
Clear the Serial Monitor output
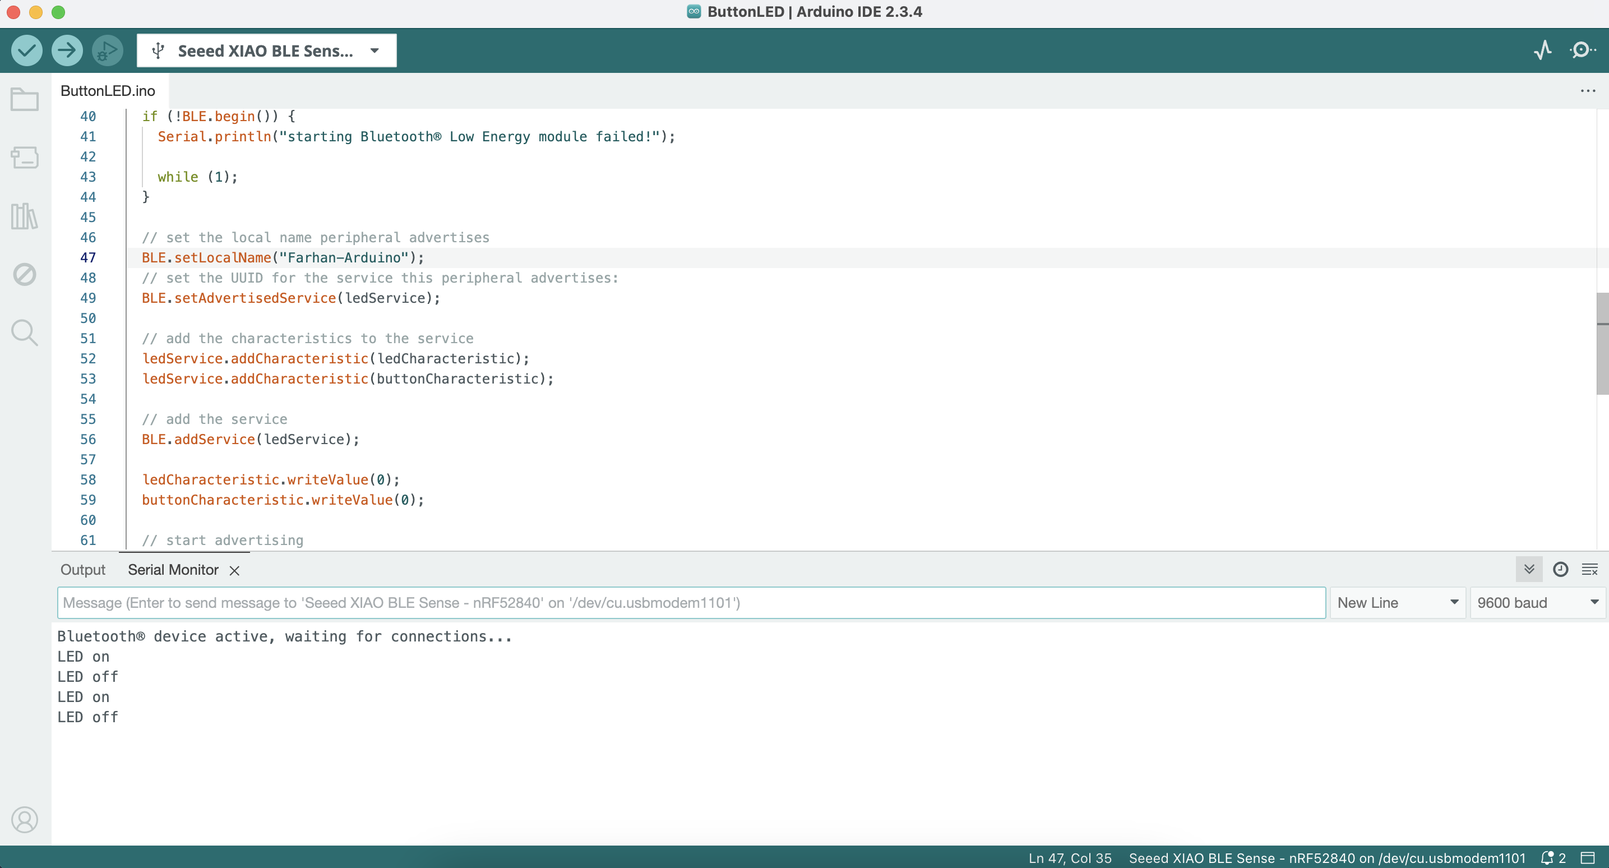coord(1589,569)
